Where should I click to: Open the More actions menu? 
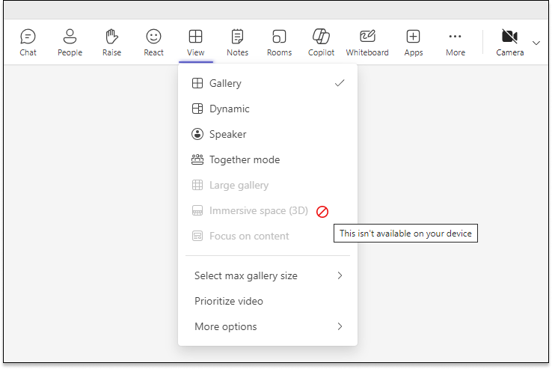coord(456,43)
